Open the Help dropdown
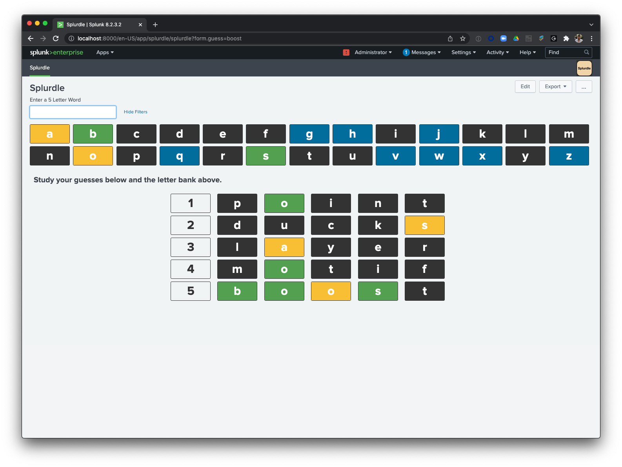This screenshot has width=622, height=467. (528, 53)
